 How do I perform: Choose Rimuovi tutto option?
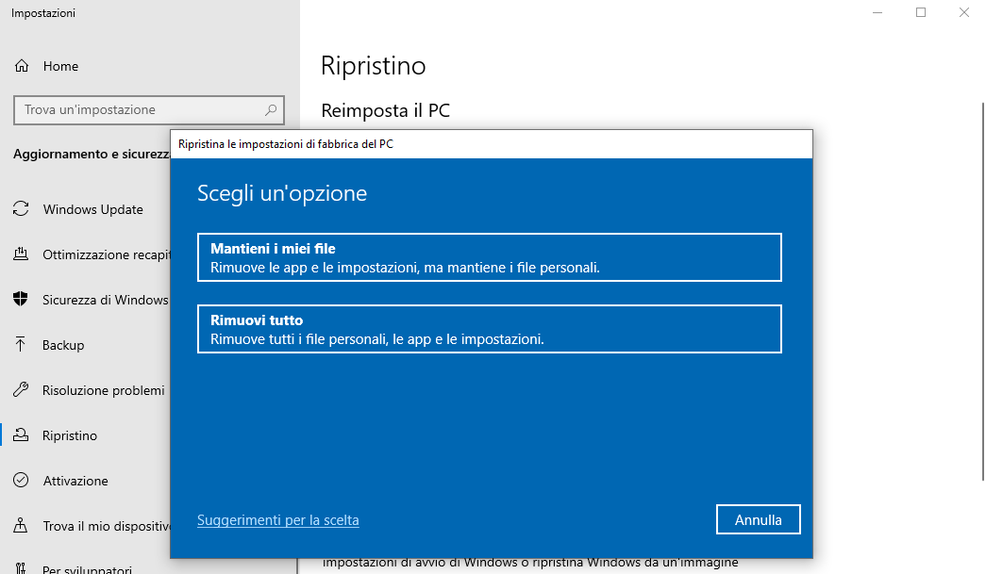pos(489,328)
